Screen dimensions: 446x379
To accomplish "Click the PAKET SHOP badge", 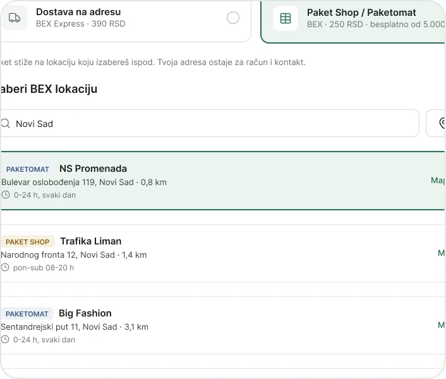I will click(28, 242).
